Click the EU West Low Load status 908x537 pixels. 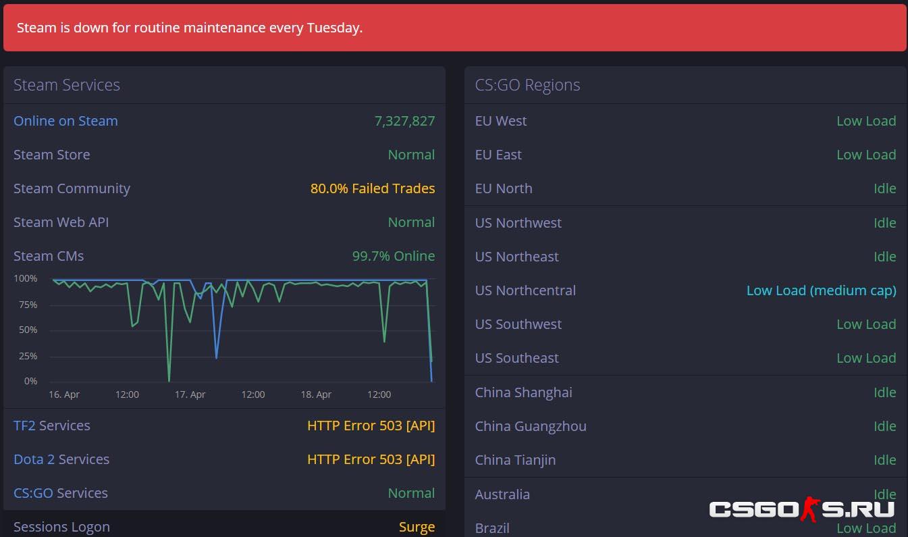click(866, 121)
